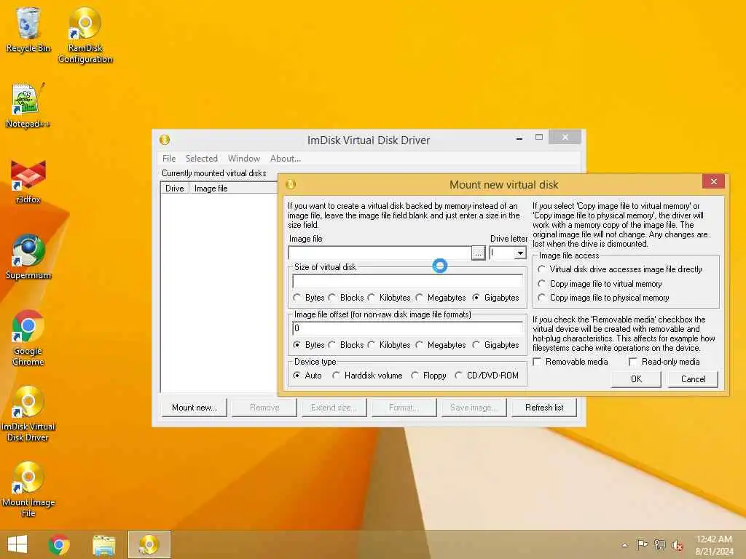This screenshot has height=559, width=746.
Task: Choose Floppy device type
Action: point(428,376)
